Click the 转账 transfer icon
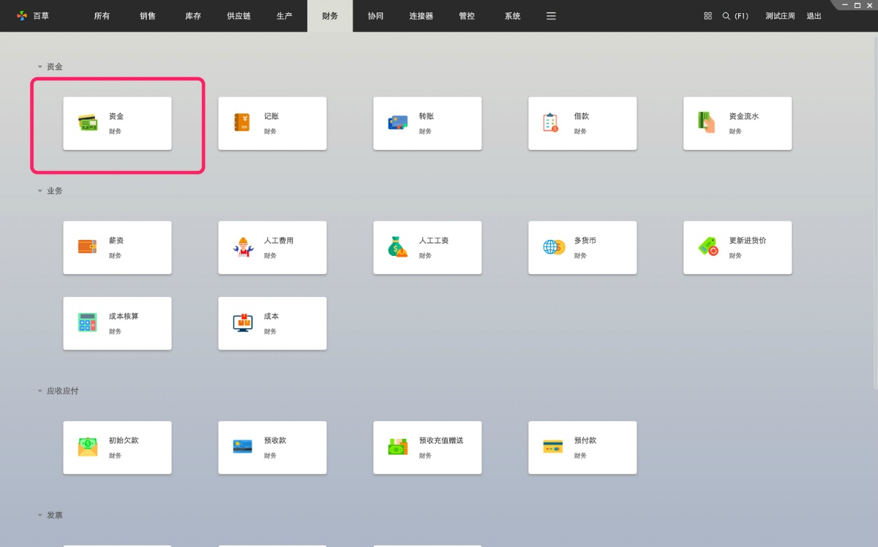878x547 pixels. click(397, 123)
